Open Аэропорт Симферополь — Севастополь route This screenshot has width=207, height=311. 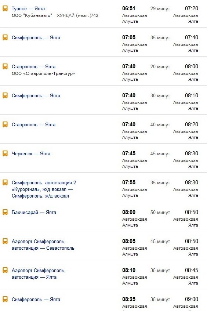[43, 245]
